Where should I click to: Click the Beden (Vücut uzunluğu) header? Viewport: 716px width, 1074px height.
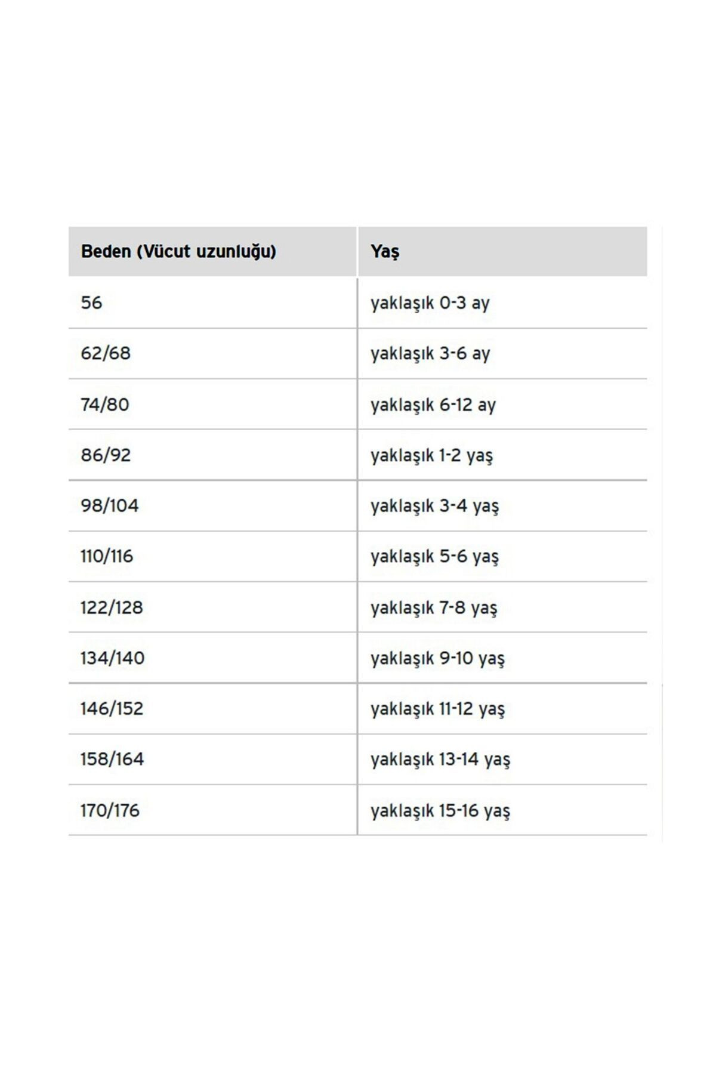click(x=212, y=251)
